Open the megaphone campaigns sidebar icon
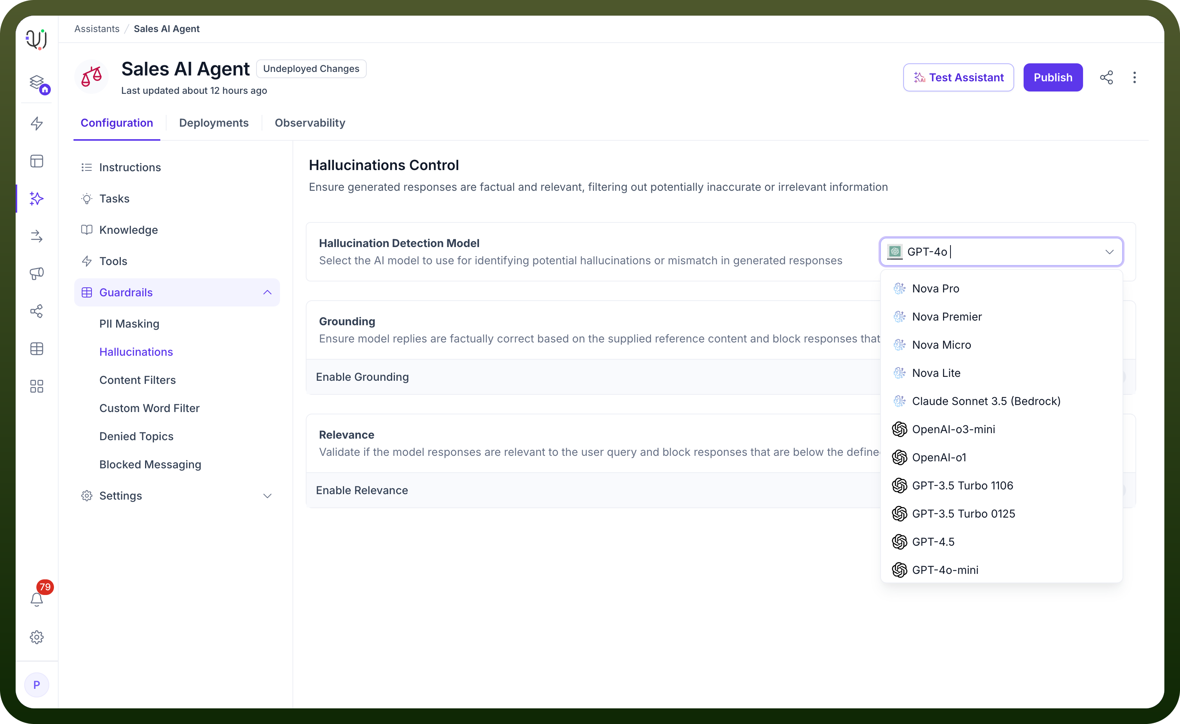 [37, 273]
